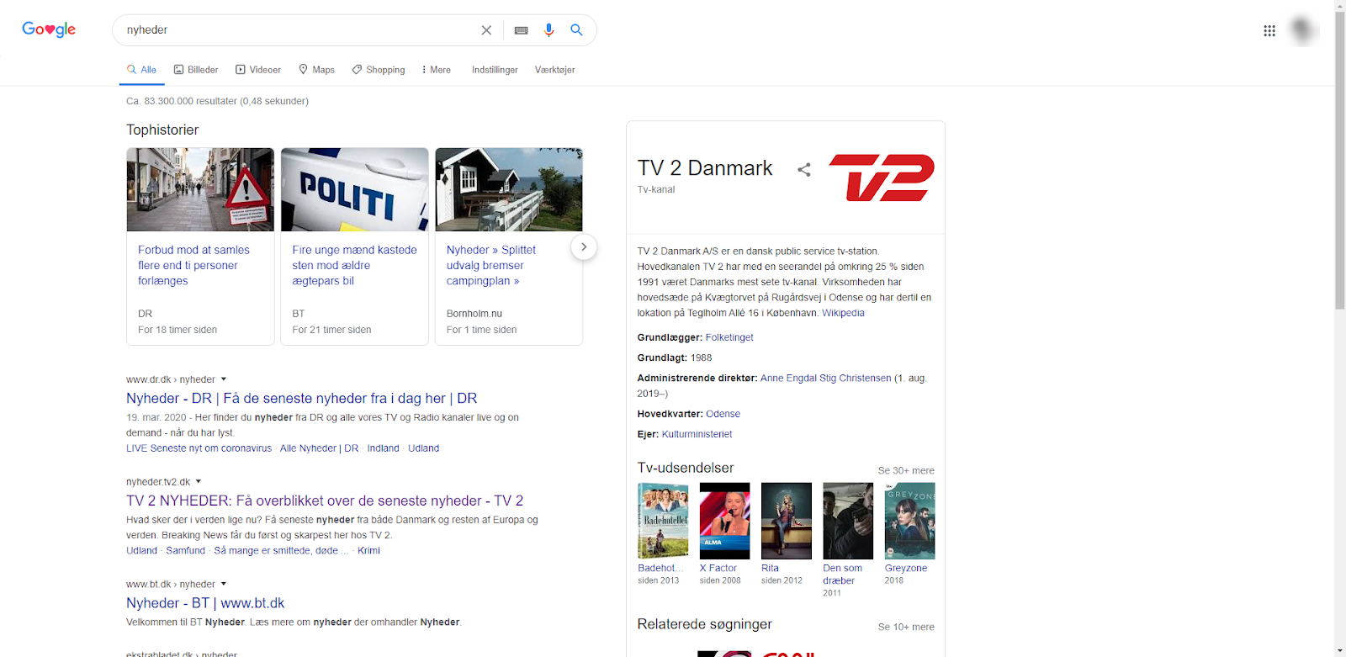The width and height of the screenshot is (1346, 657).
Task: Open Værktøjer options
Action: [x=554, y=70]
